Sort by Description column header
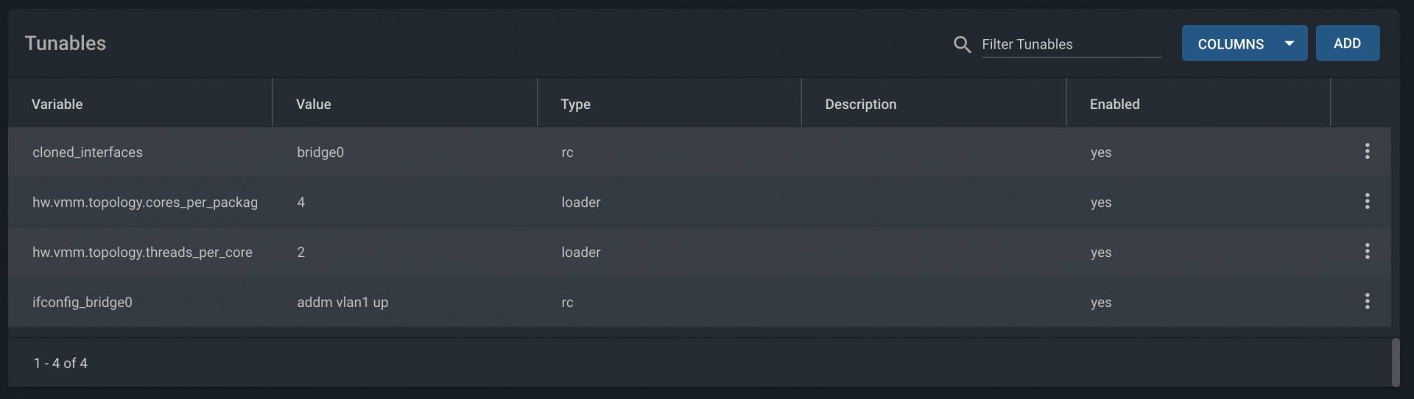The height and width of the screenshot is (399, 1414). point(861,105)
